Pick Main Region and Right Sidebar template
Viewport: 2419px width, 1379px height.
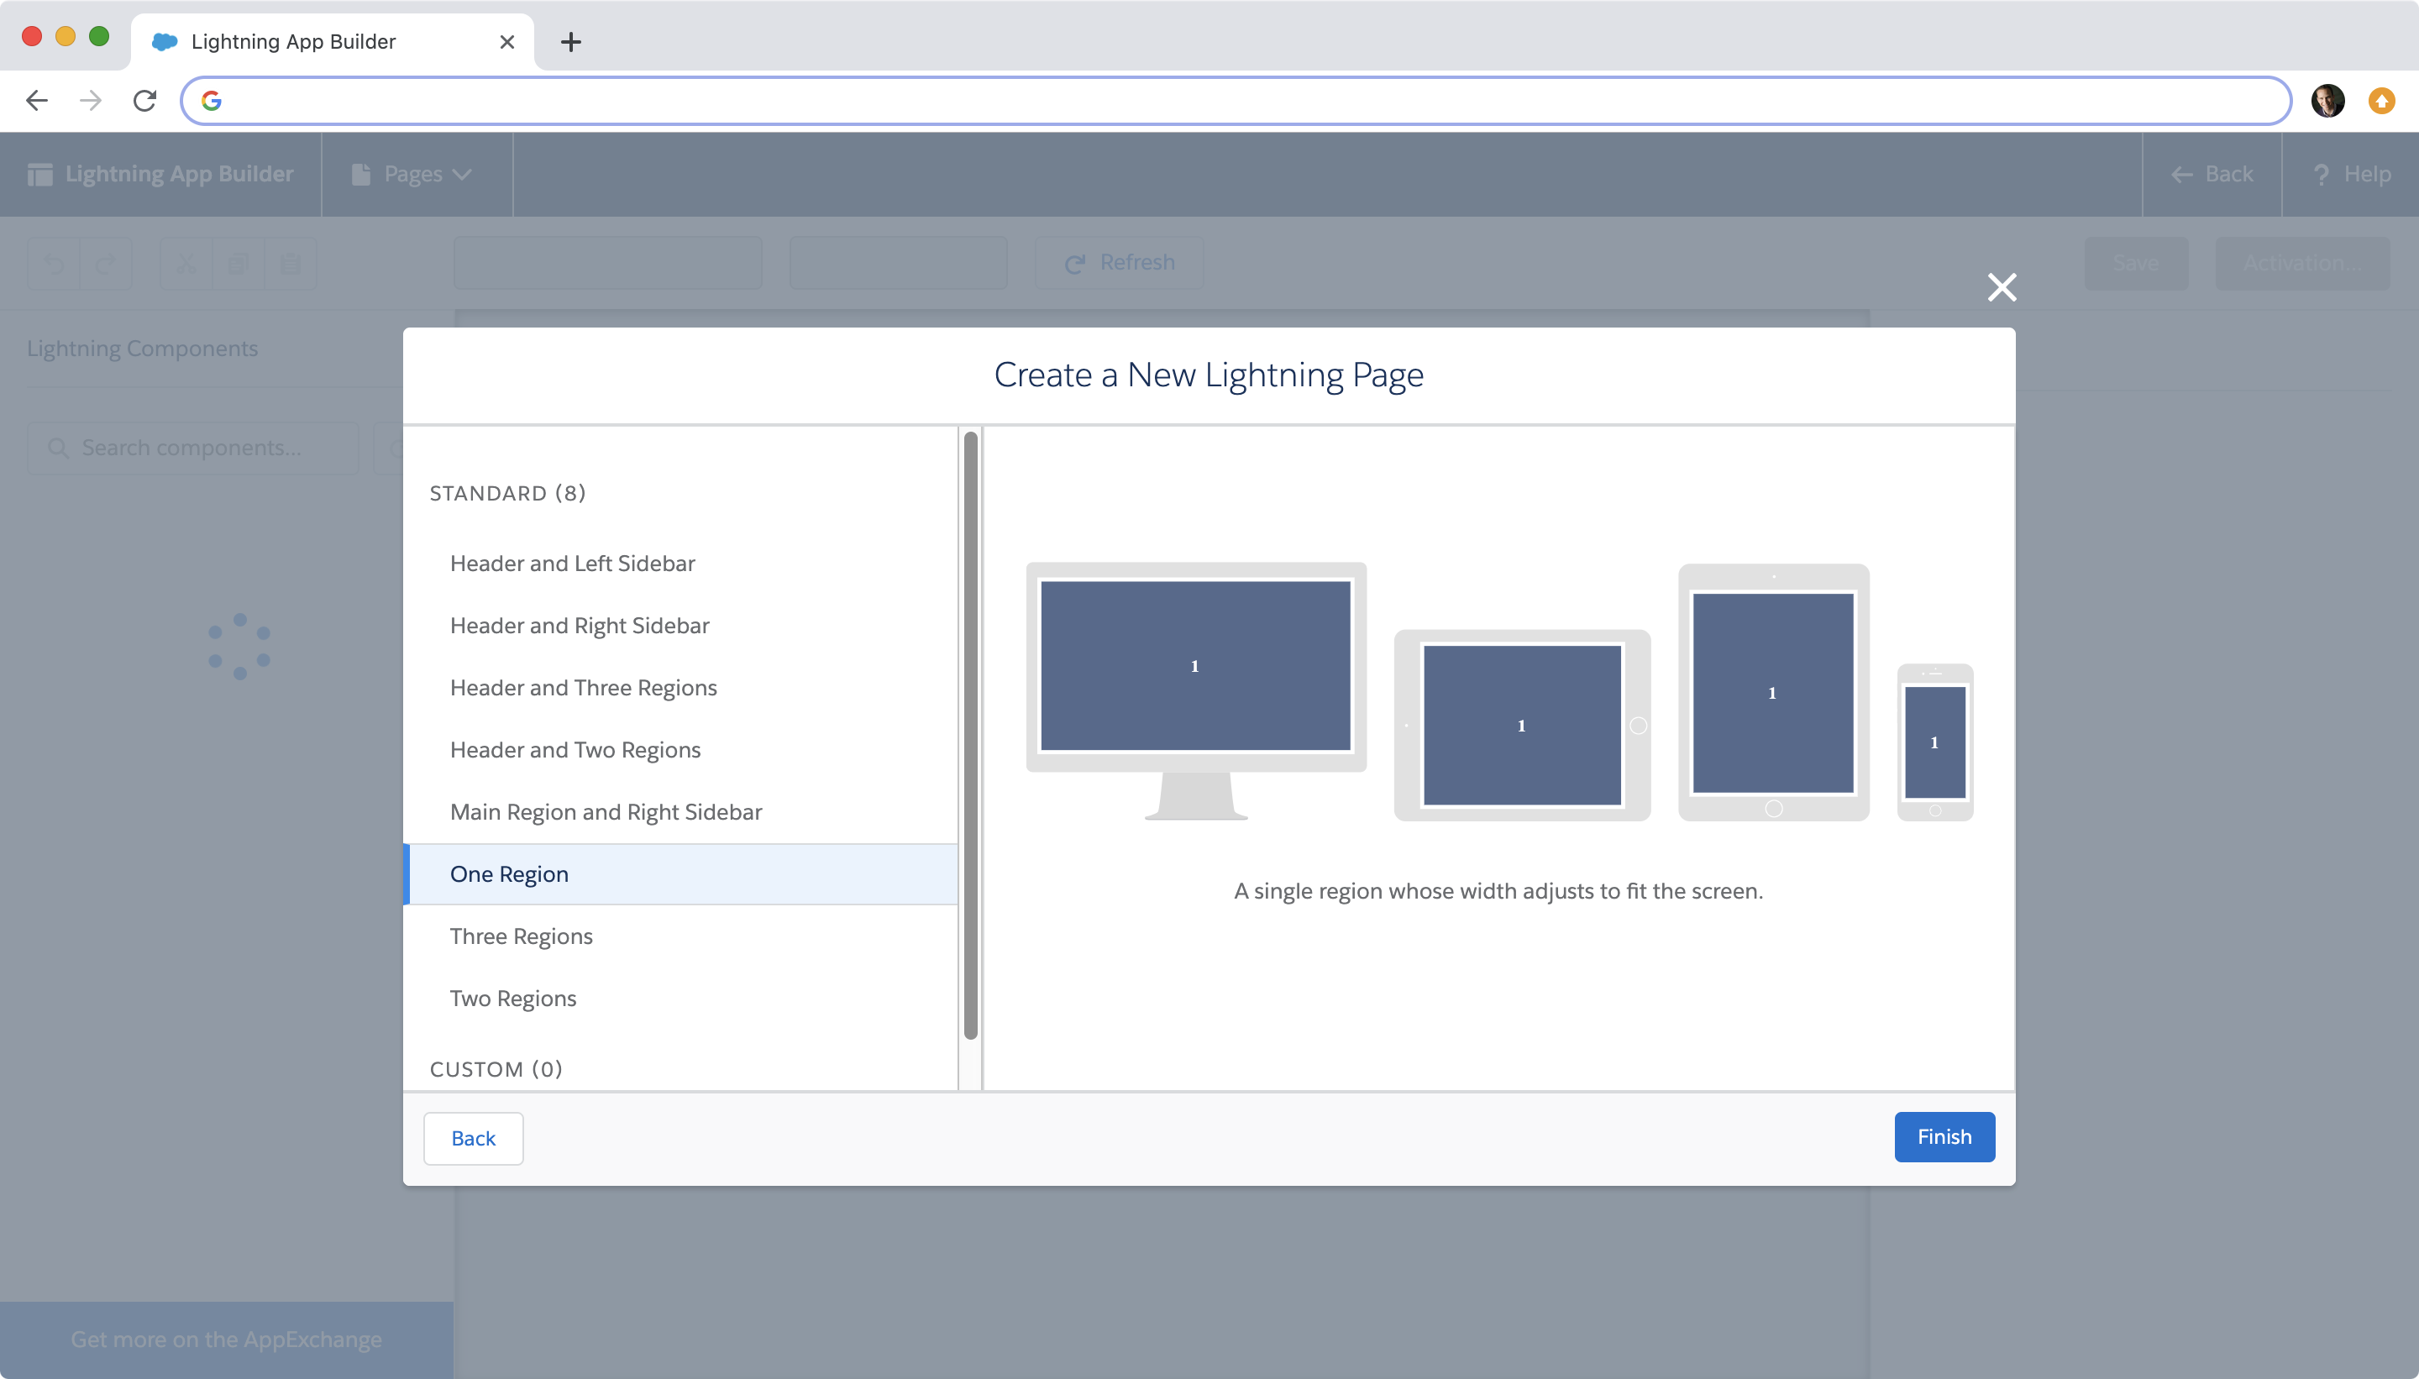coord(680,811)
